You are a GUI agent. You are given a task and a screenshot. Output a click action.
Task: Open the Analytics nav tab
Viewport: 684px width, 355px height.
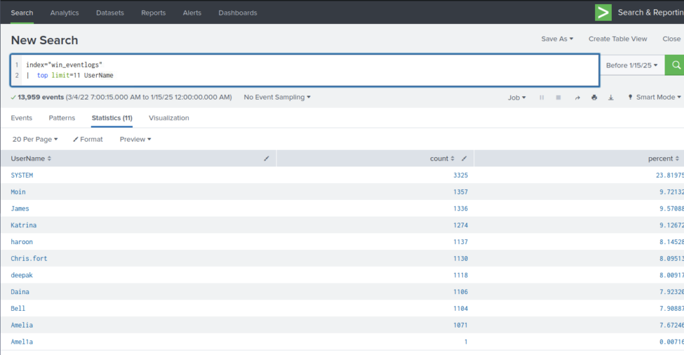(65, 13)
